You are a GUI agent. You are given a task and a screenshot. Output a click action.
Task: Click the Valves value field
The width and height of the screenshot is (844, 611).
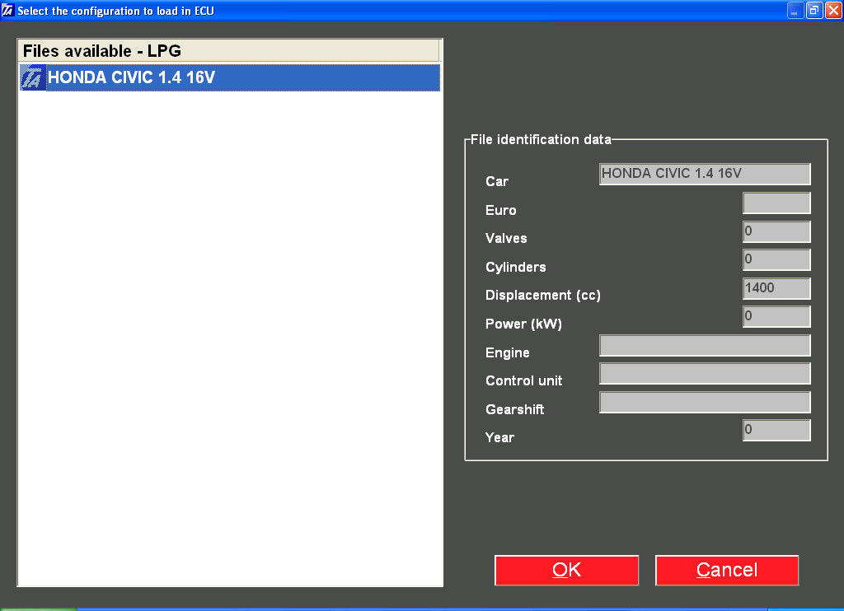coord(776,231)
